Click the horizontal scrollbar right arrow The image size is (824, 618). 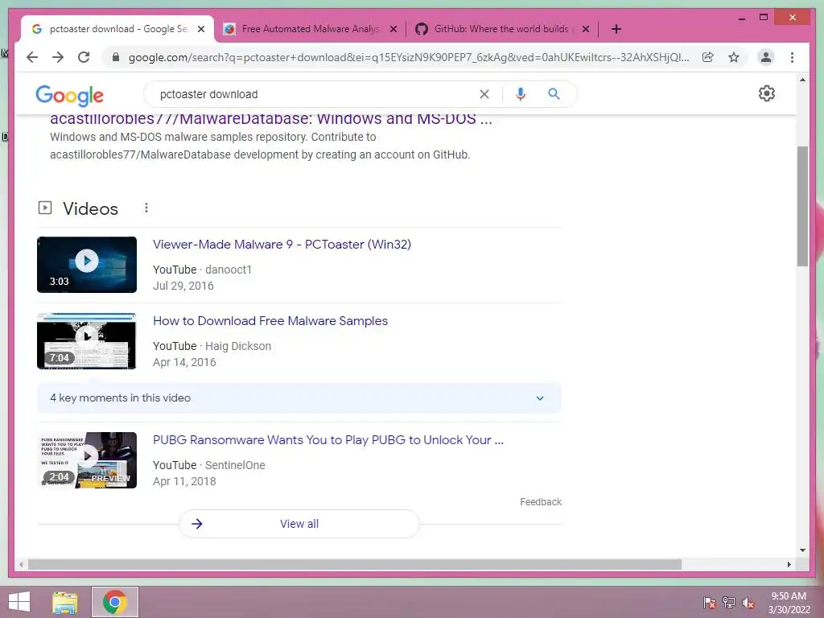[789, 564]
